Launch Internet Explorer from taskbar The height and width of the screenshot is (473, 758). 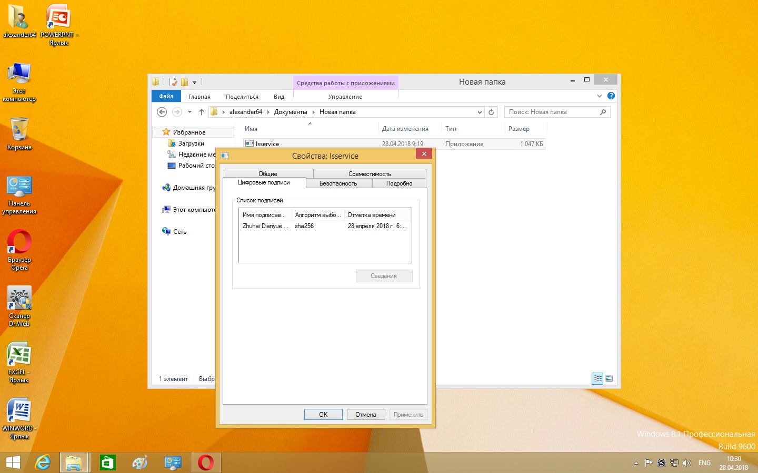coord(43,462)
